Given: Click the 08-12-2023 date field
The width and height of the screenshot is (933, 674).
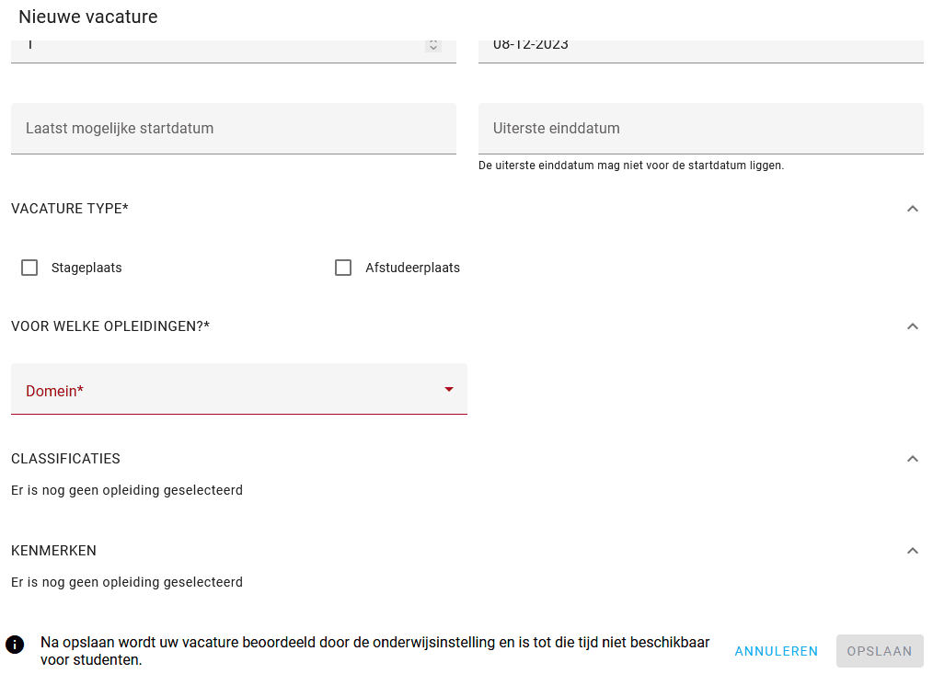Looking at the screenshot, I should coord(701,51).
